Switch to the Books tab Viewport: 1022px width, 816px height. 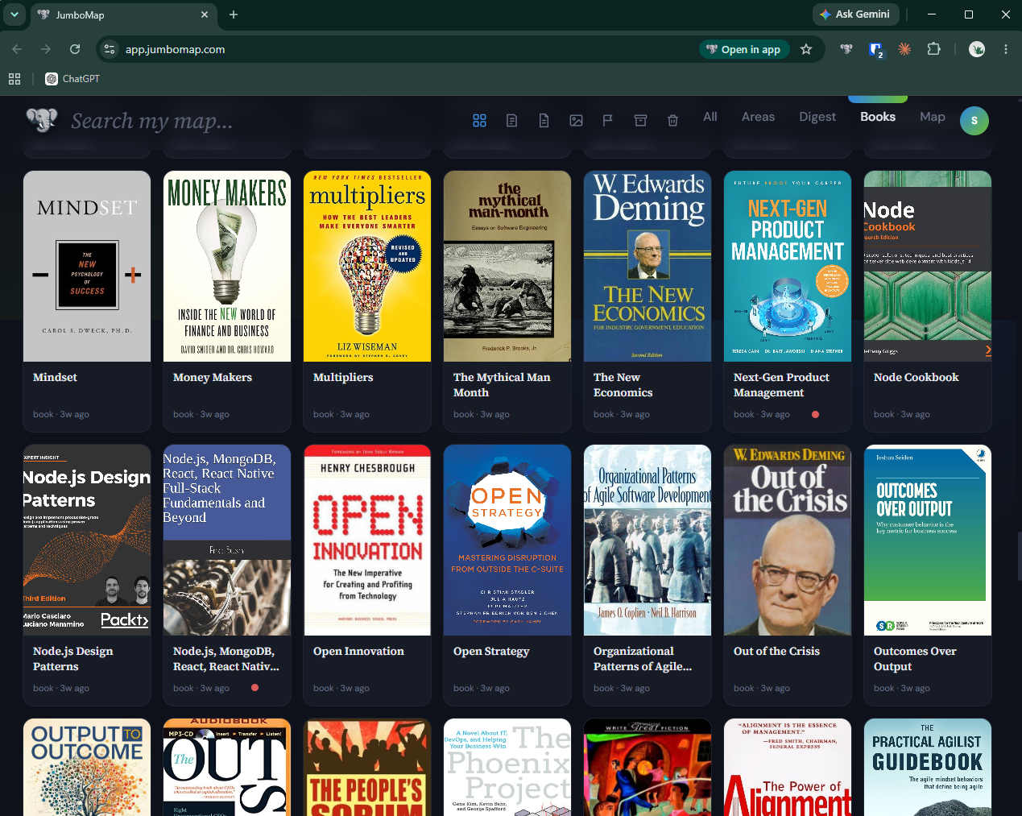point(878,117)
